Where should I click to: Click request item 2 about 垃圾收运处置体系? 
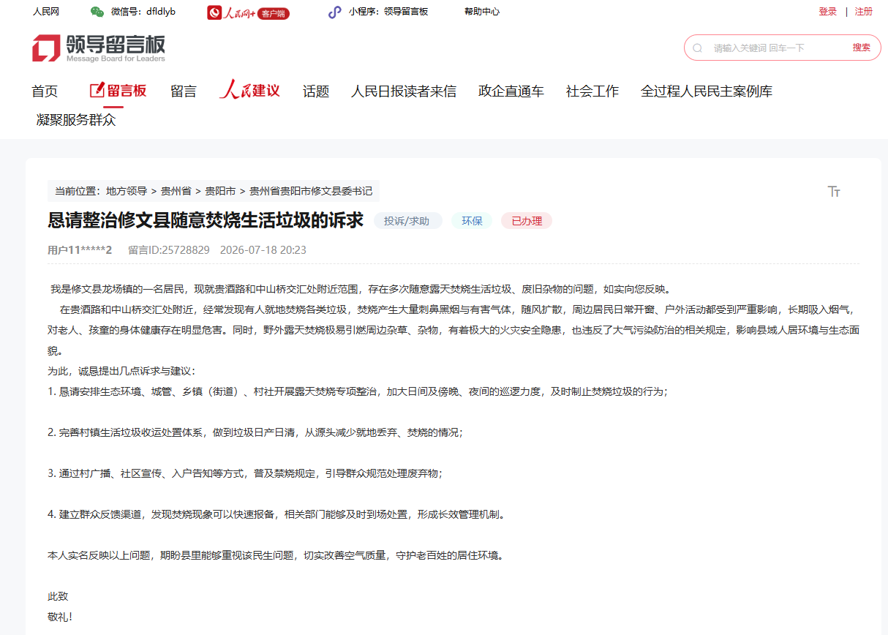point(255,432)
